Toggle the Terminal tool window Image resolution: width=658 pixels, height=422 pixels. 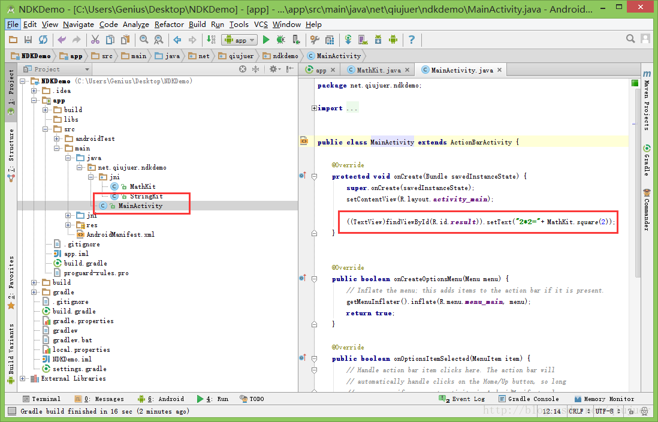click(x=41, y=399)
